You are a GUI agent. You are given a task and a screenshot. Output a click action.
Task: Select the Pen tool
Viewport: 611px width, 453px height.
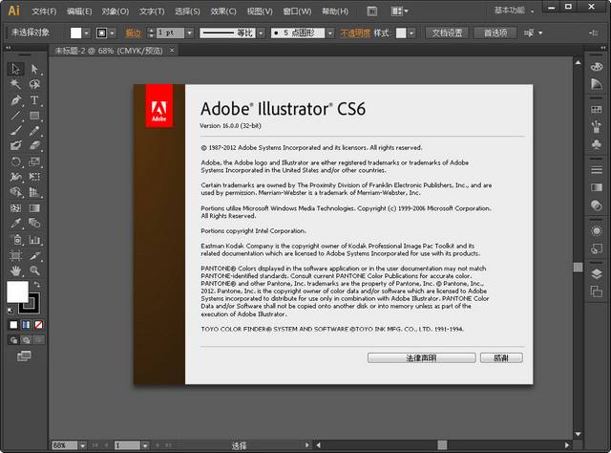coord(15,100)
